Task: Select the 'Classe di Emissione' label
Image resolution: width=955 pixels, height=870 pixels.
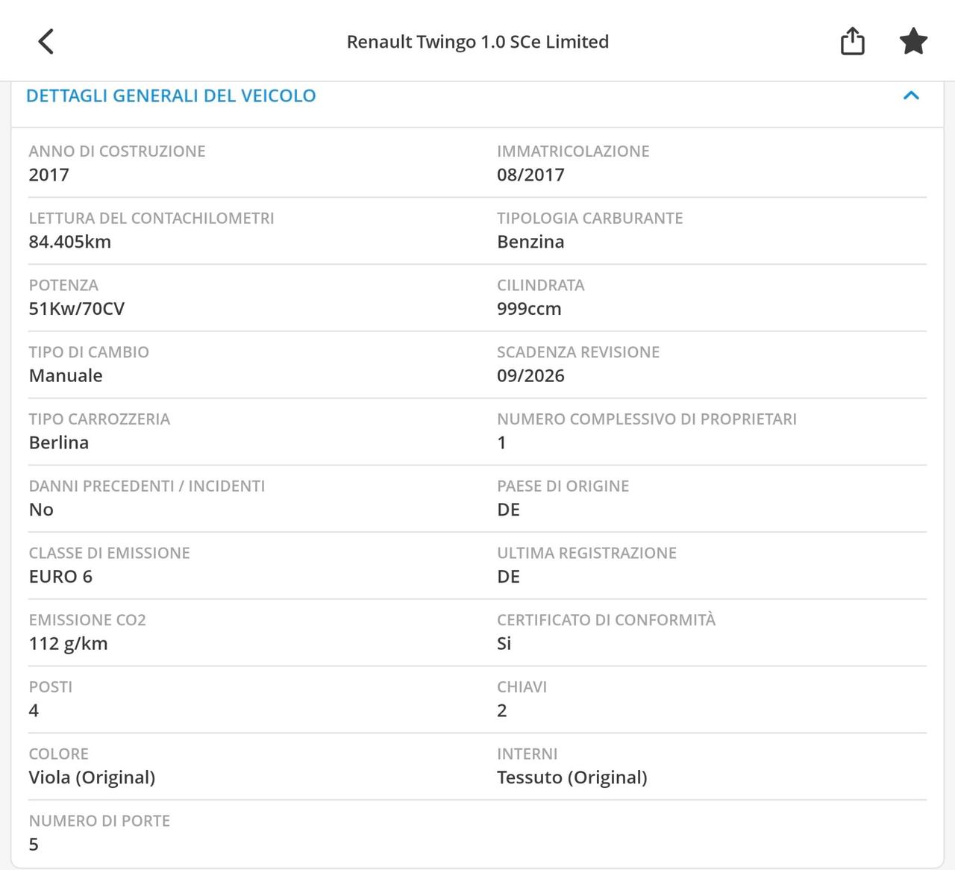Action: tap(110, 553)
